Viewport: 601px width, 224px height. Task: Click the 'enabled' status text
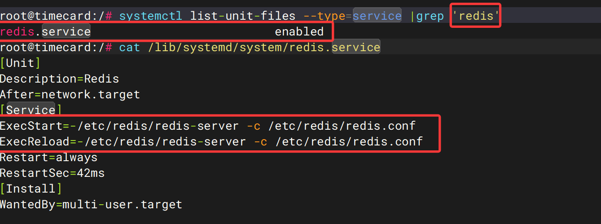coord(299,32)
